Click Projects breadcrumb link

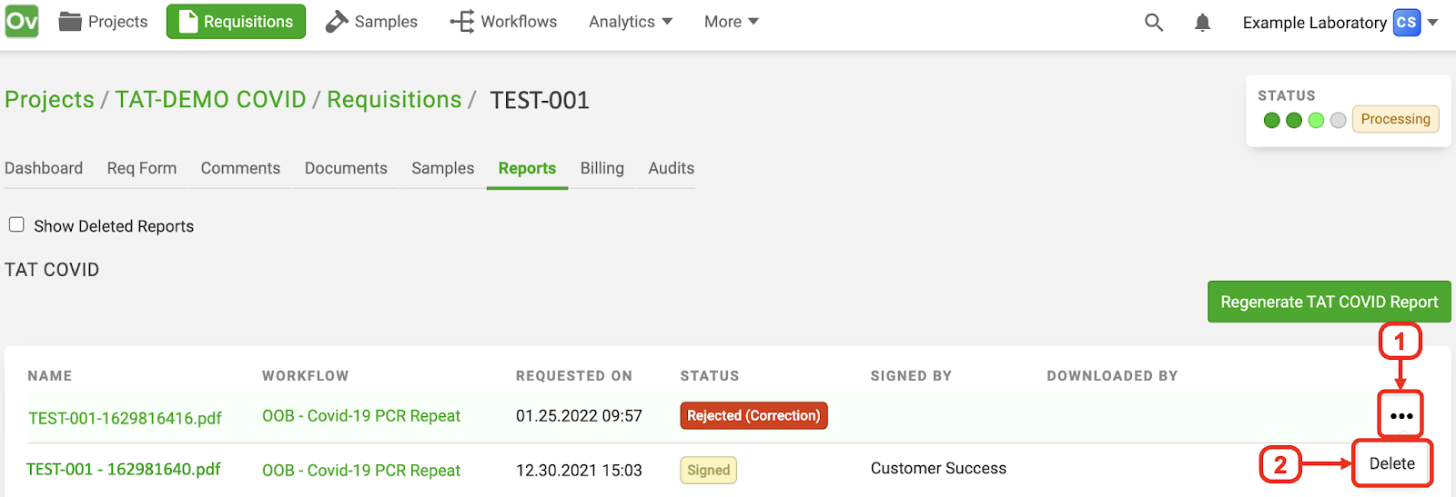pos(50,100)
